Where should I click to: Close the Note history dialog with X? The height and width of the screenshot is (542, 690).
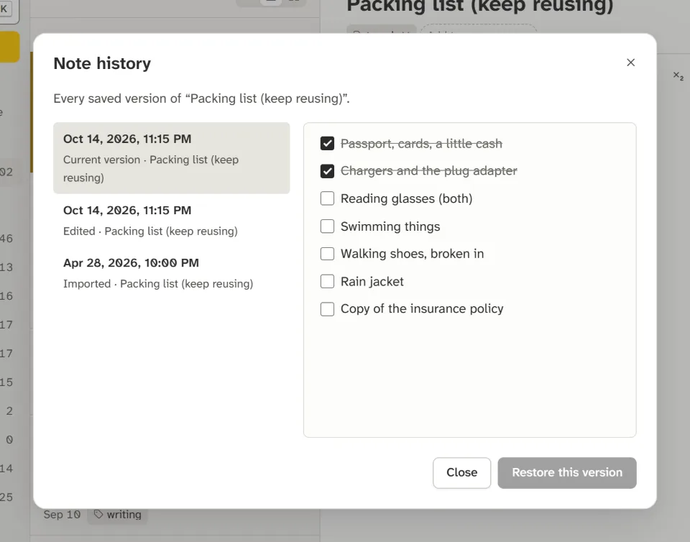(x=630, y=63)
